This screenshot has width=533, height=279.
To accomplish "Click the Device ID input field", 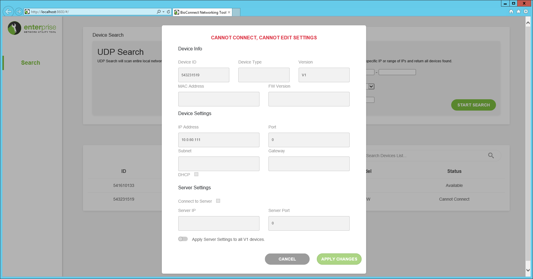I will tap(203, 75).
